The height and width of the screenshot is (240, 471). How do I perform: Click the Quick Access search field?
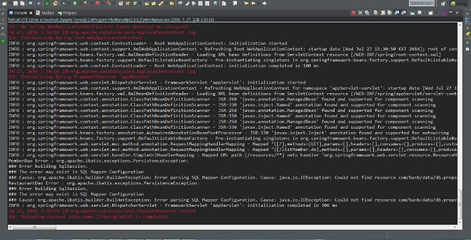(421, 3)
